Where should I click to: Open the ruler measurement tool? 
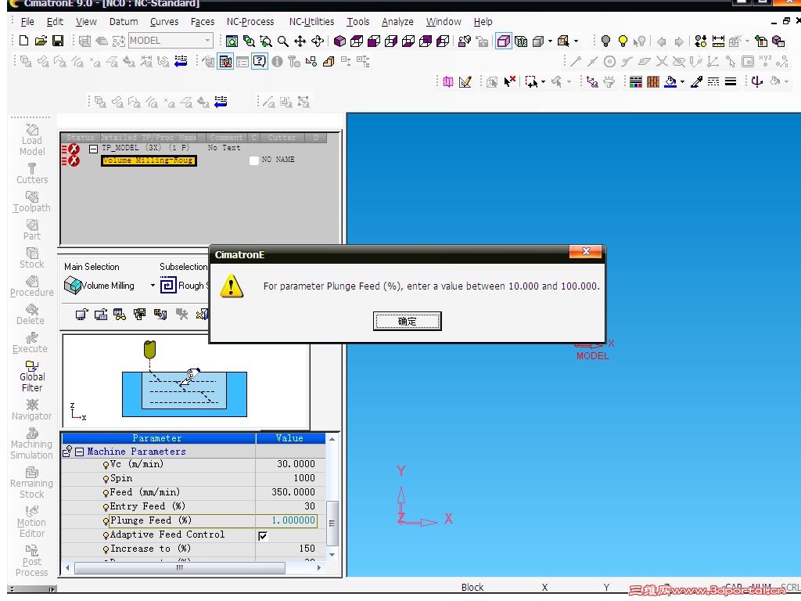(718, 41)
